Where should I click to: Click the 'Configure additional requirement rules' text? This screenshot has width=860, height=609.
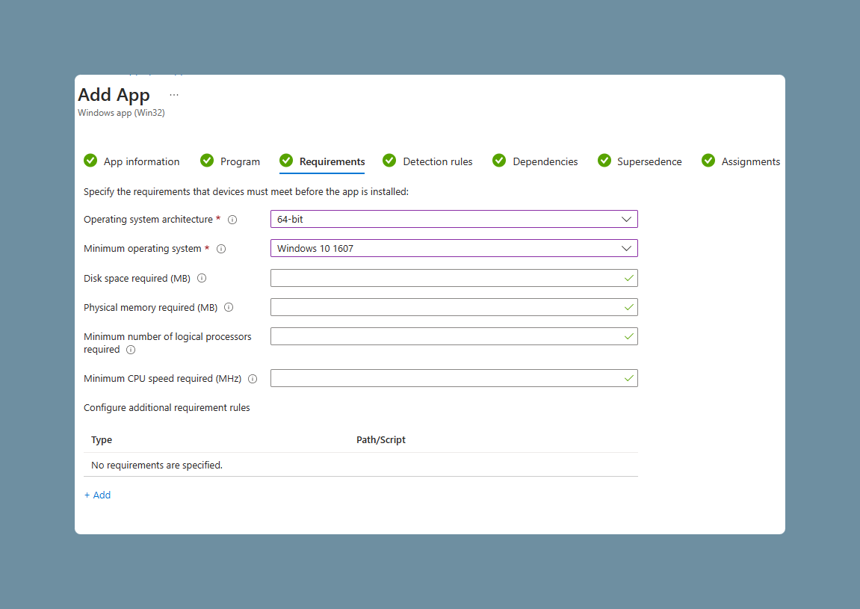[167, 408]
